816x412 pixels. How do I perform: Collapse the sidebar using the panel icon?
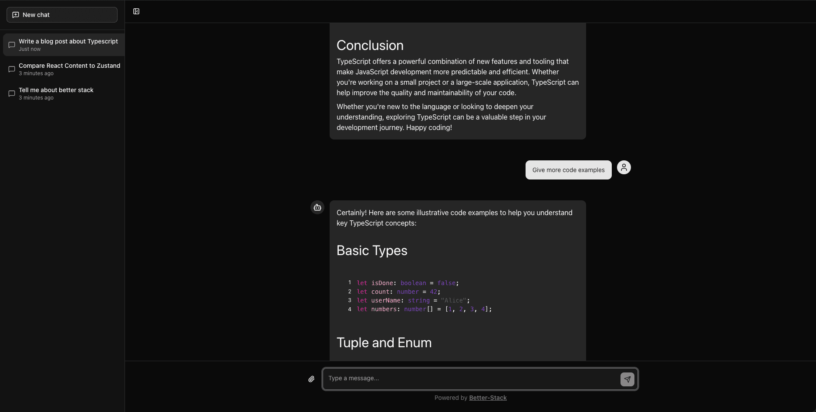click(137, 10)
